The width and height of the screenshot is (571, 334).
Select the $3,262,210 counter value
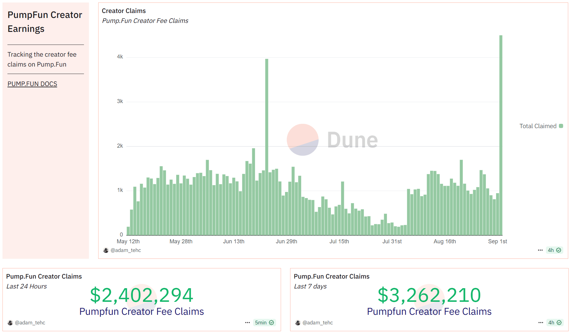pyautogui.click(x=429, y=295)
